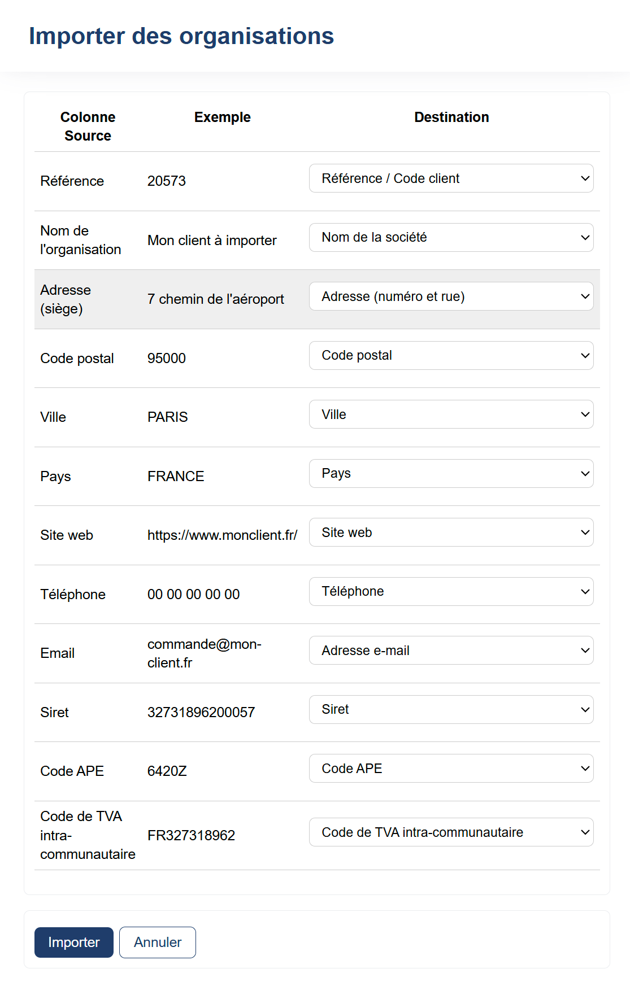Click the Exemple column header
Screen dimensions: 630x982
(222, 117)
